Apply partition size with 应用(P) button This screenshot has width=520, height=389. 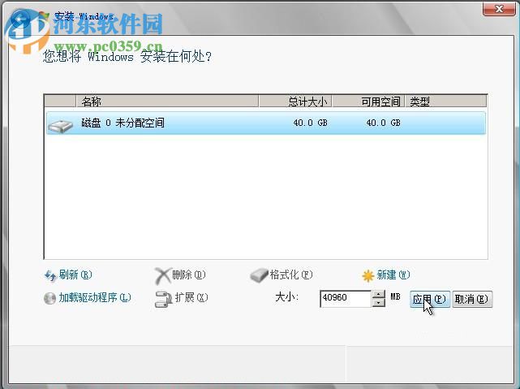(x=430, y=299)
